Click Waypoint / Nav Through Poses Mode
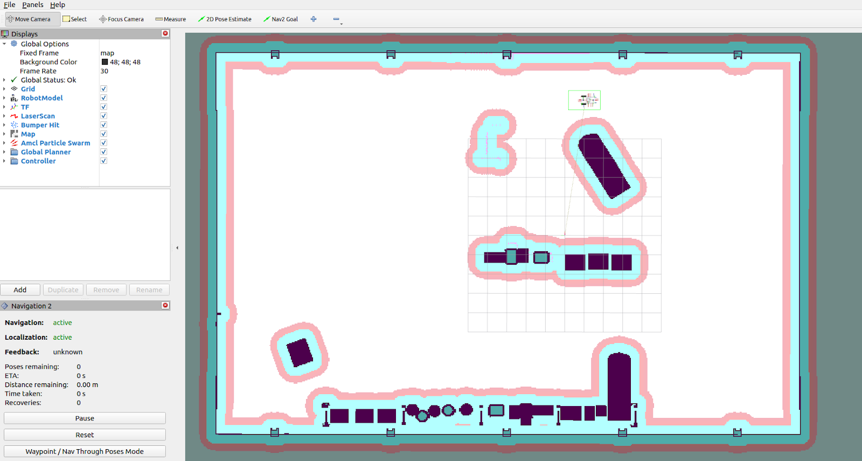The height and width of the screenshot is (461, 862). click(x=85, y=451)
